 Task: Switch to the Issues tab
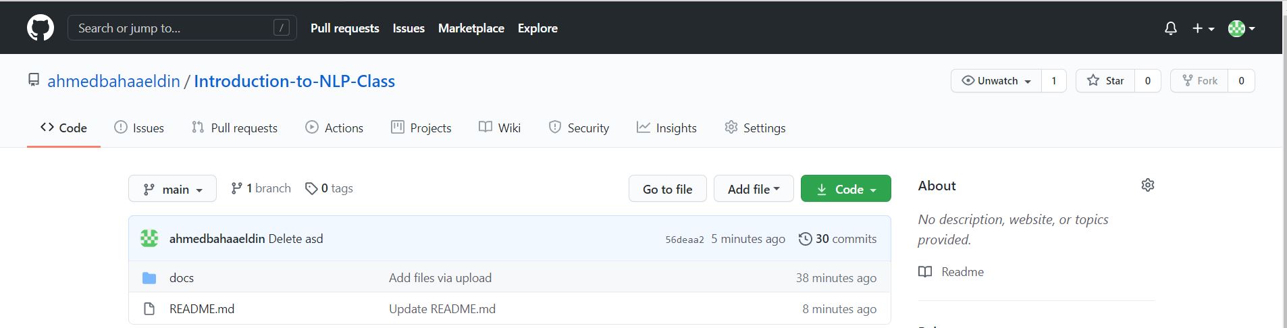tap(139, 128)
